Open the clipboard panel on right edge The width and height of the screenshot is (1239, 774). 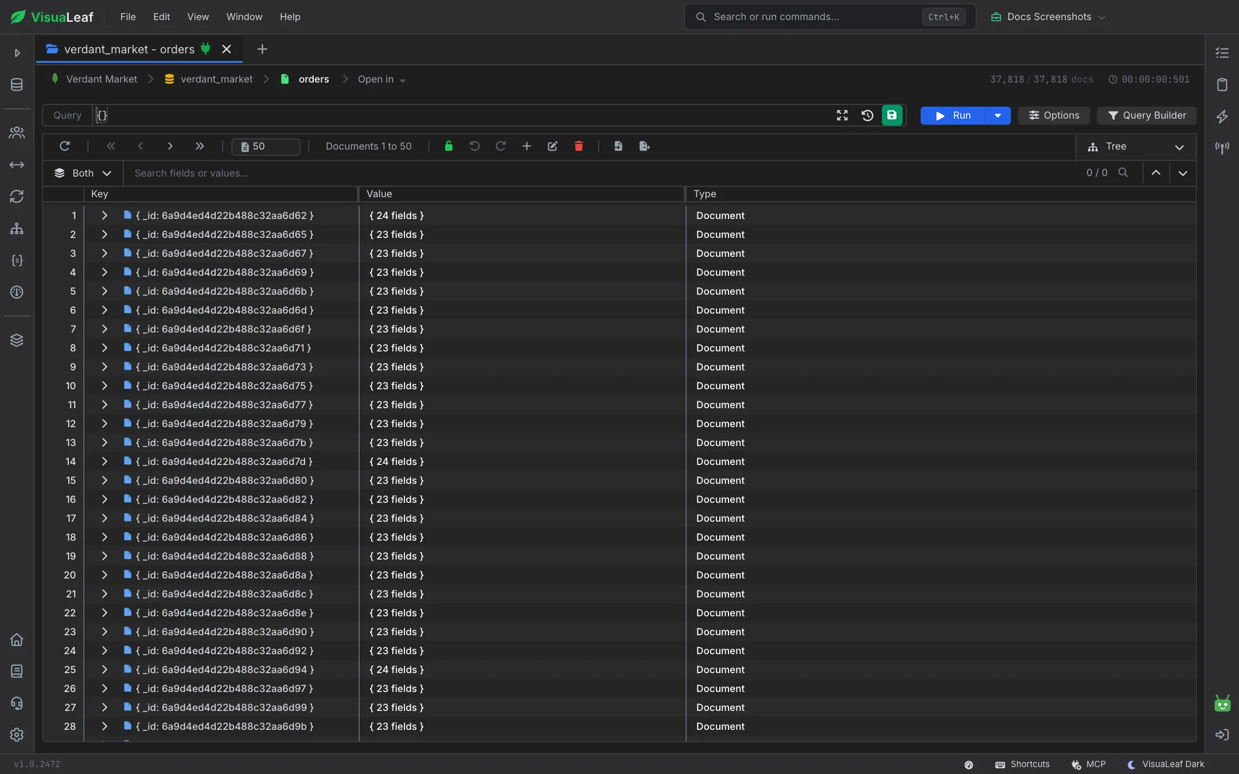(x=1222, y=85)
